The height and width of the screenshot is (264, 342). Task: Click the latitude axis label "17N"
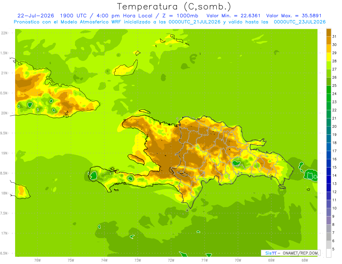coord(5,233)
